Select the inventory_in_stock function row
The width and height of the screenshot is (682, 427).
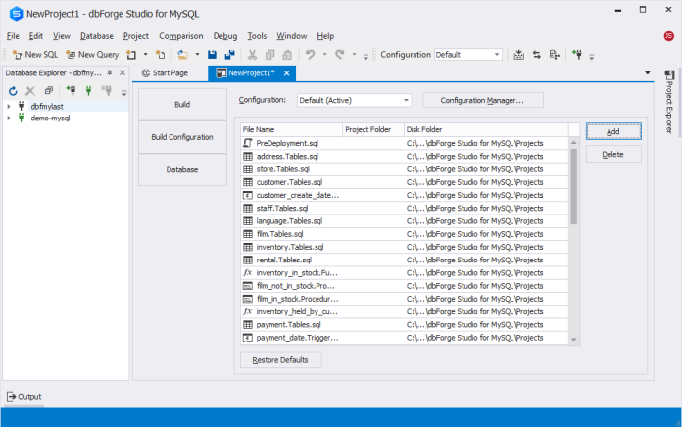tap(405, 272)
